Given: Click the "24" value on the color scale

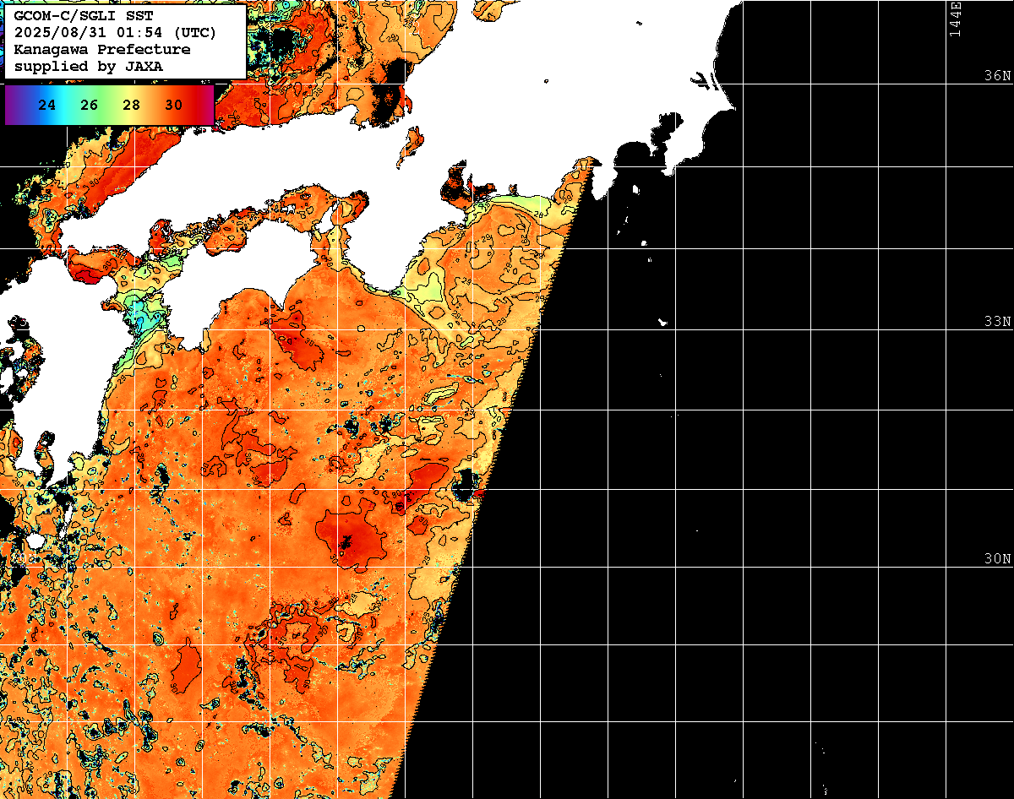Looking at the screenshot, I should tap(47, 105).
